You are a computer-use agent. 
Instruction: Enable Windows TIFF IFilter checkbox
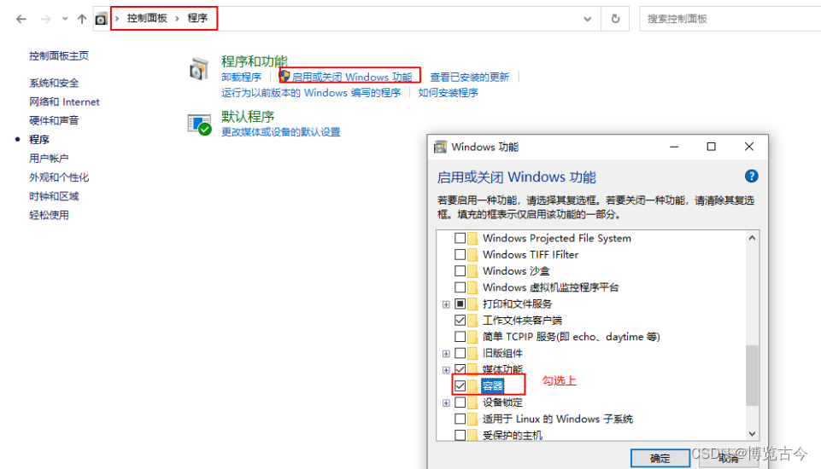460,255
